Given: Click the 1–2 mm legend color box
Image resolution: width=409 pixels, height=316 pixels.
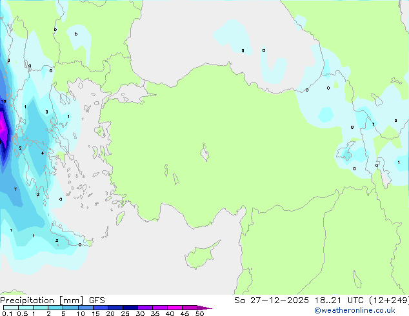Looking at the screenshot, I should click(x=41, y=308).
